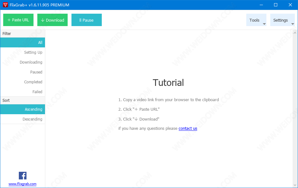The image size is (298, 188).
Task: Open the Tools dropdown menu
Action: [x=257, y=20]
